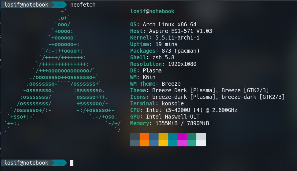
Task: Click the Uptime value 19 mins
Action: click(x=167, y=44)
